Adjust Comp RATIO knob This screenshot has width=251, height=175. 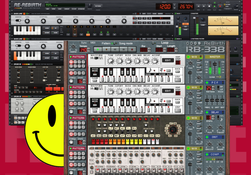(209, 169)
